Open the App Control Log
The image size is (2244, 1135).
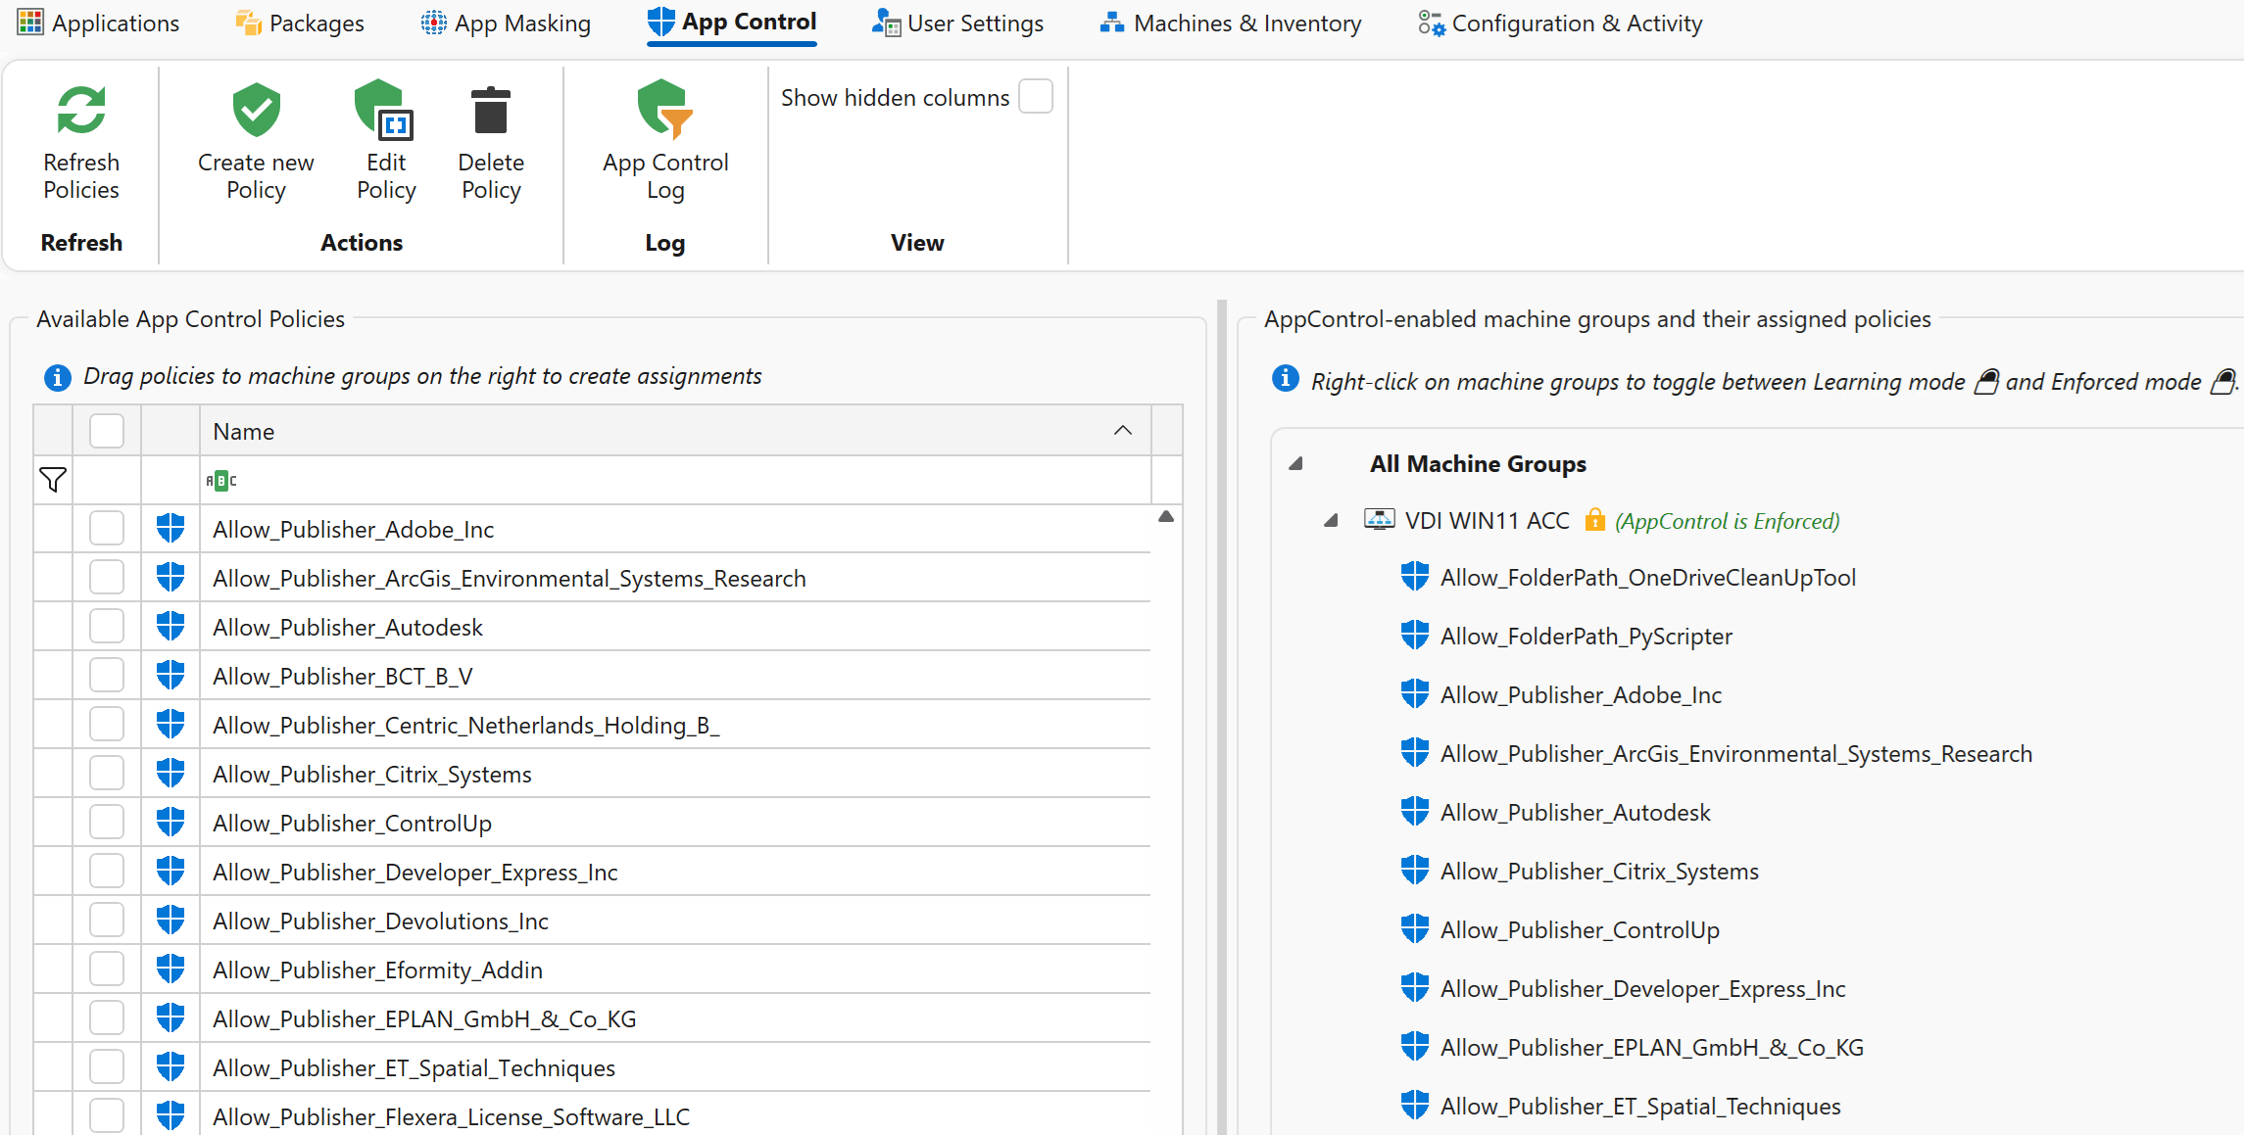tap(664, 110)
